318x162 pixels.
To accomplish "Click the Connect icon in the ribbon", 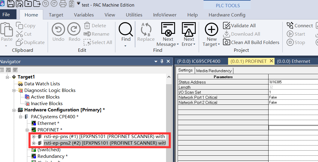I will point(290,25).
